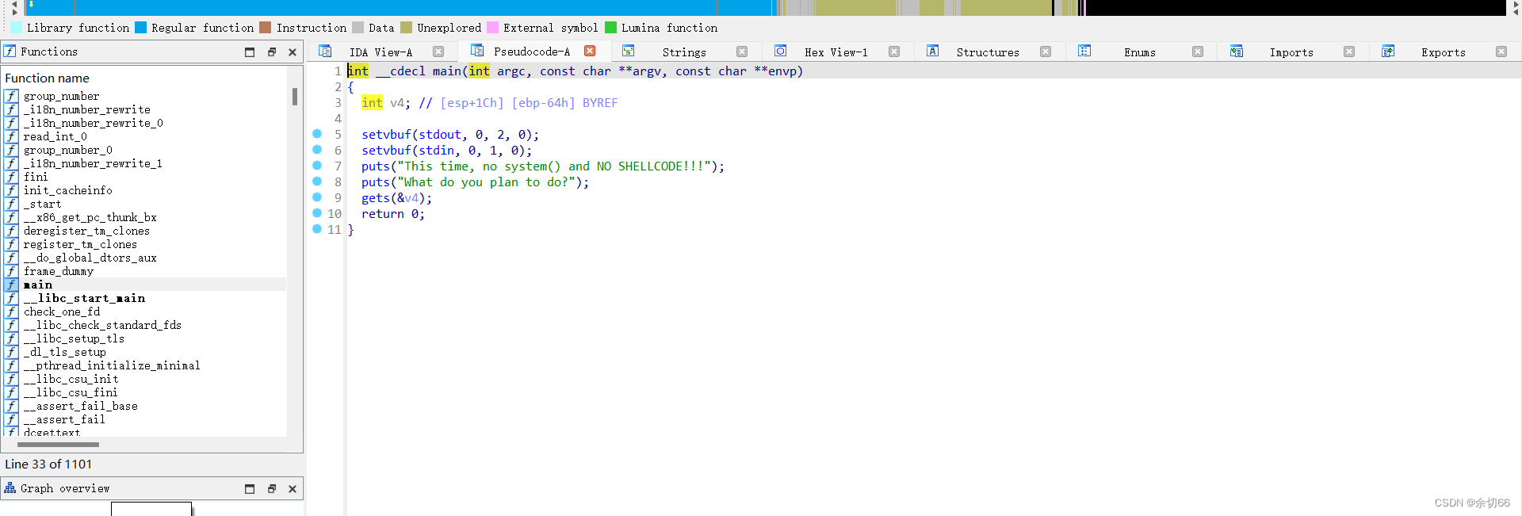Close the Pseudocode-A tab
1522x516 pixels.
point(590,51)
